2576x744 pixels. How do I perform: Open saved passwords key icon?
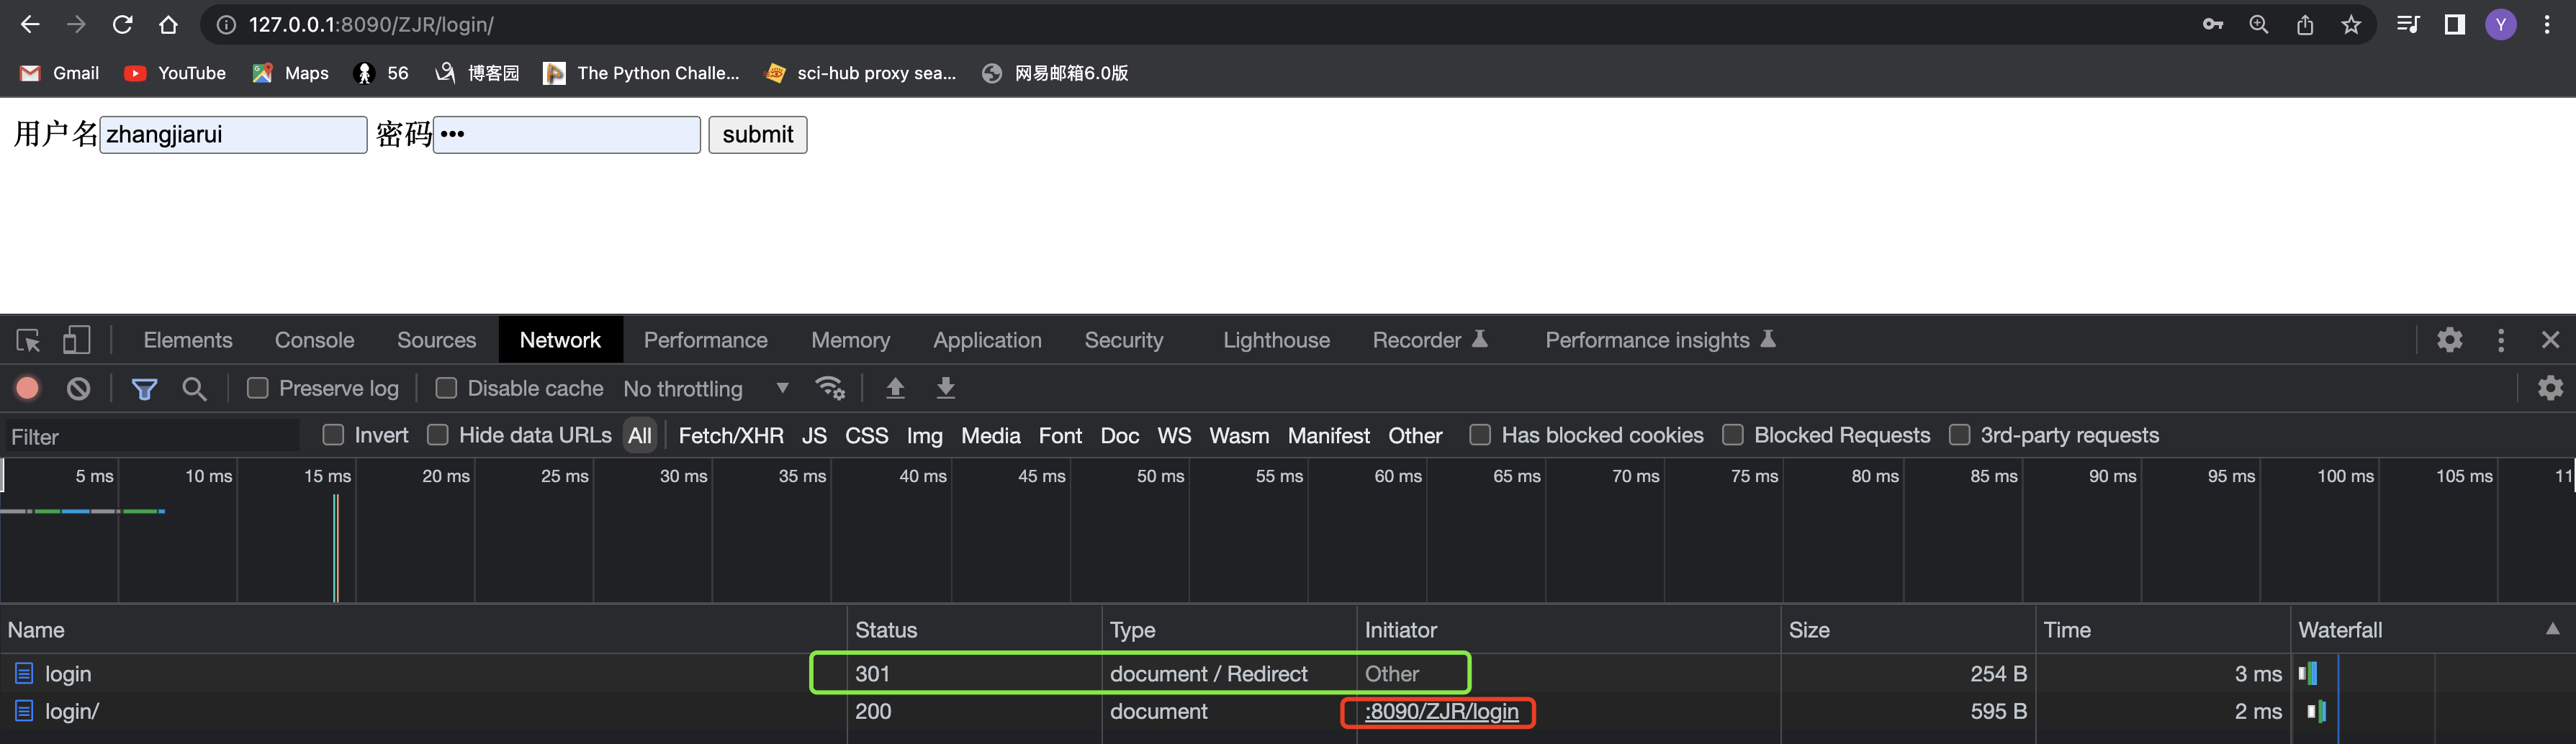tap(2213, 25)
